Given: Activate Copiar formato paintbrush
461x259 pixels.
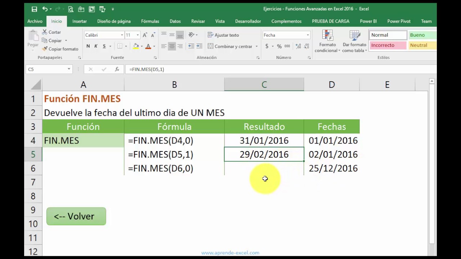Looking at the screenshot, I should pyautogui.click(x=60, y=49).
